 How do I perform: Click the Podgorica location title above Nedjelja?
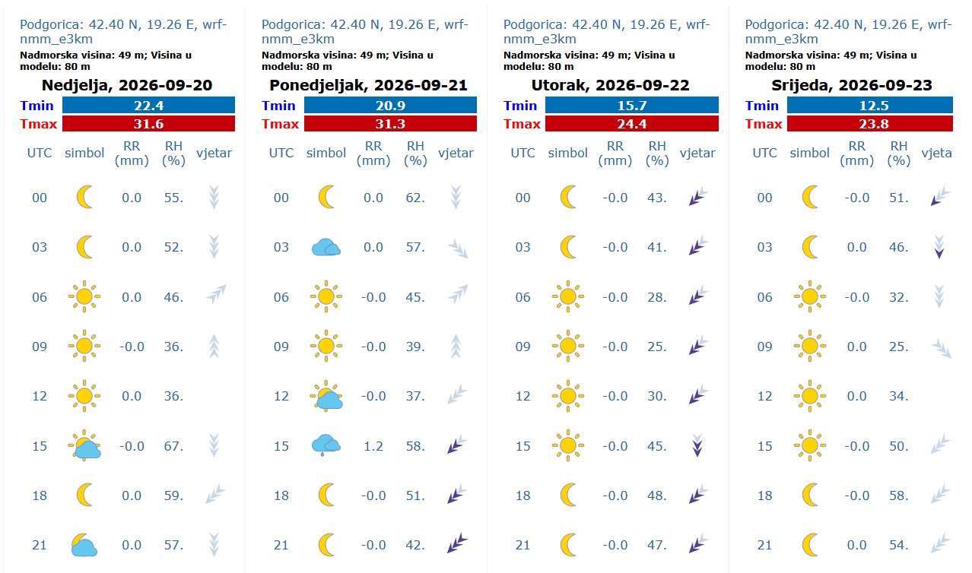pyautogui.click(x=125, y=31)
